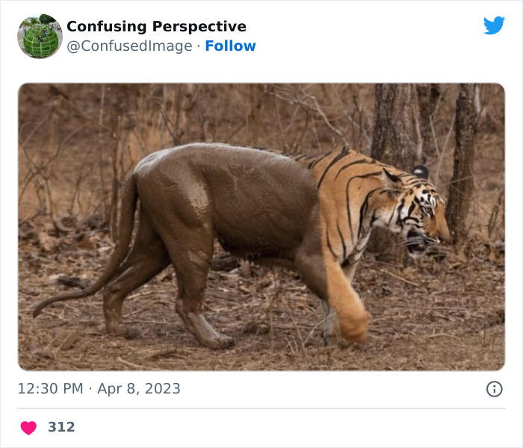Open the tweet info circle icon

click(494, 389)
